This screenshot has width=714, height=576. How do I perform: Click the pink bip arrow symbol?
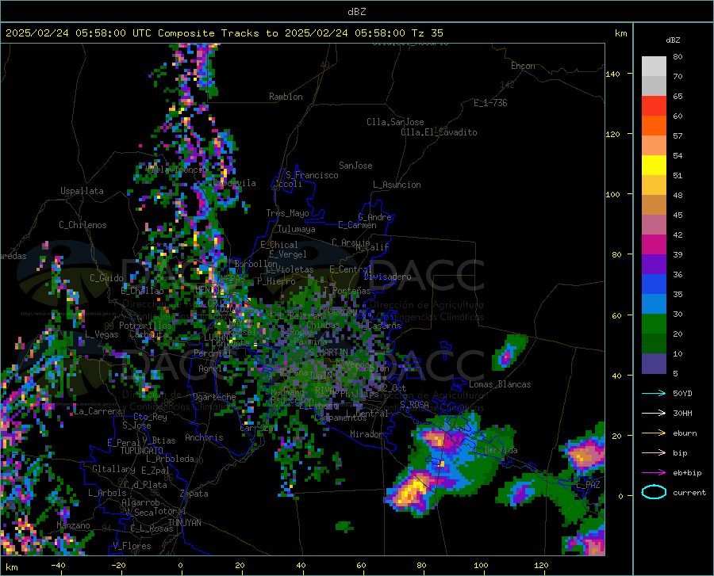point(654,453)
